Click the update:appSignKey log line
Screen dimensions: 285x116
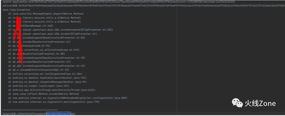click(x=119, y=2)
